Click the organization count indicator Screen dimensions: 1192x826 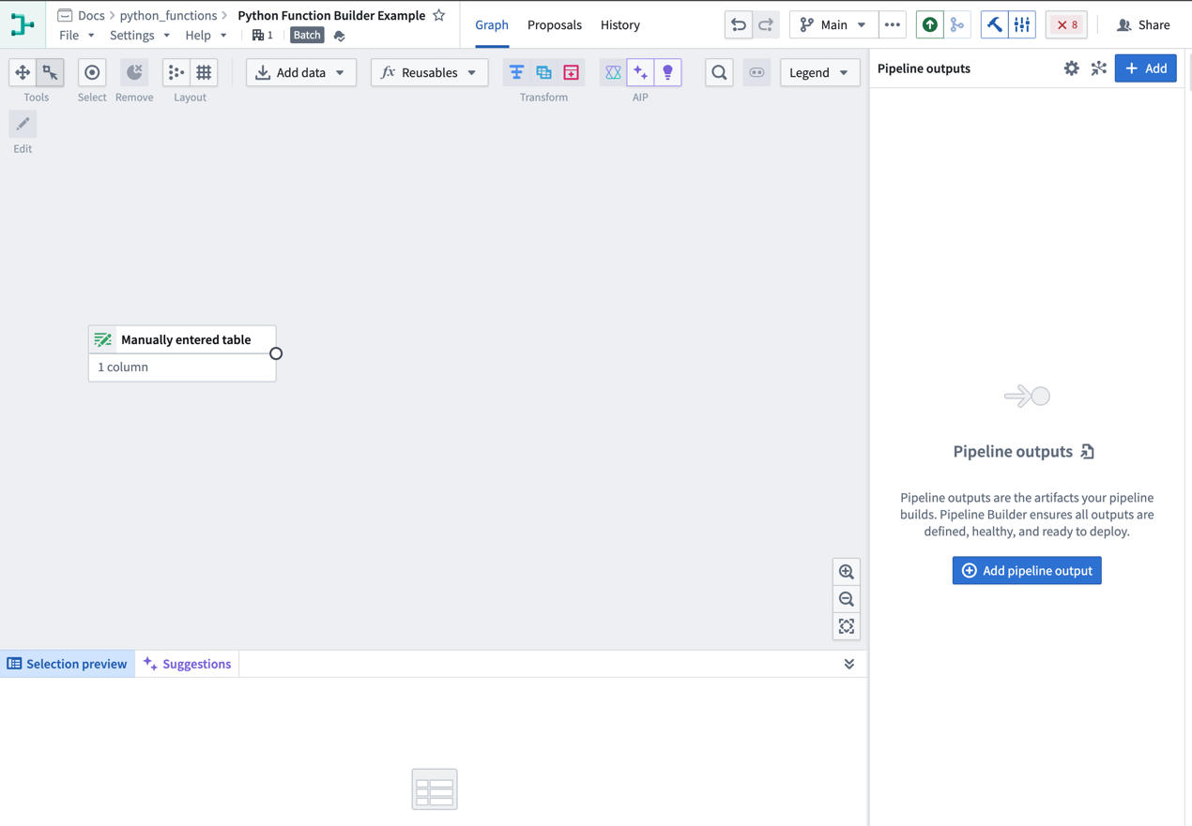point(264,36)
